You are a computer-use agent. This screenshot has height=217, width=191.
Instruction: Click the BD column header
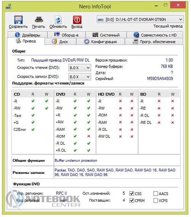[143, 94]
